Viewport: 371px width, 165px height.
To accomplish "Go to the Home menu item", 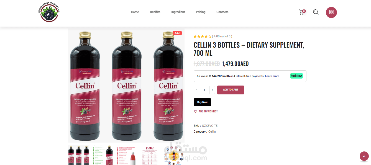I will coord(135,12).
